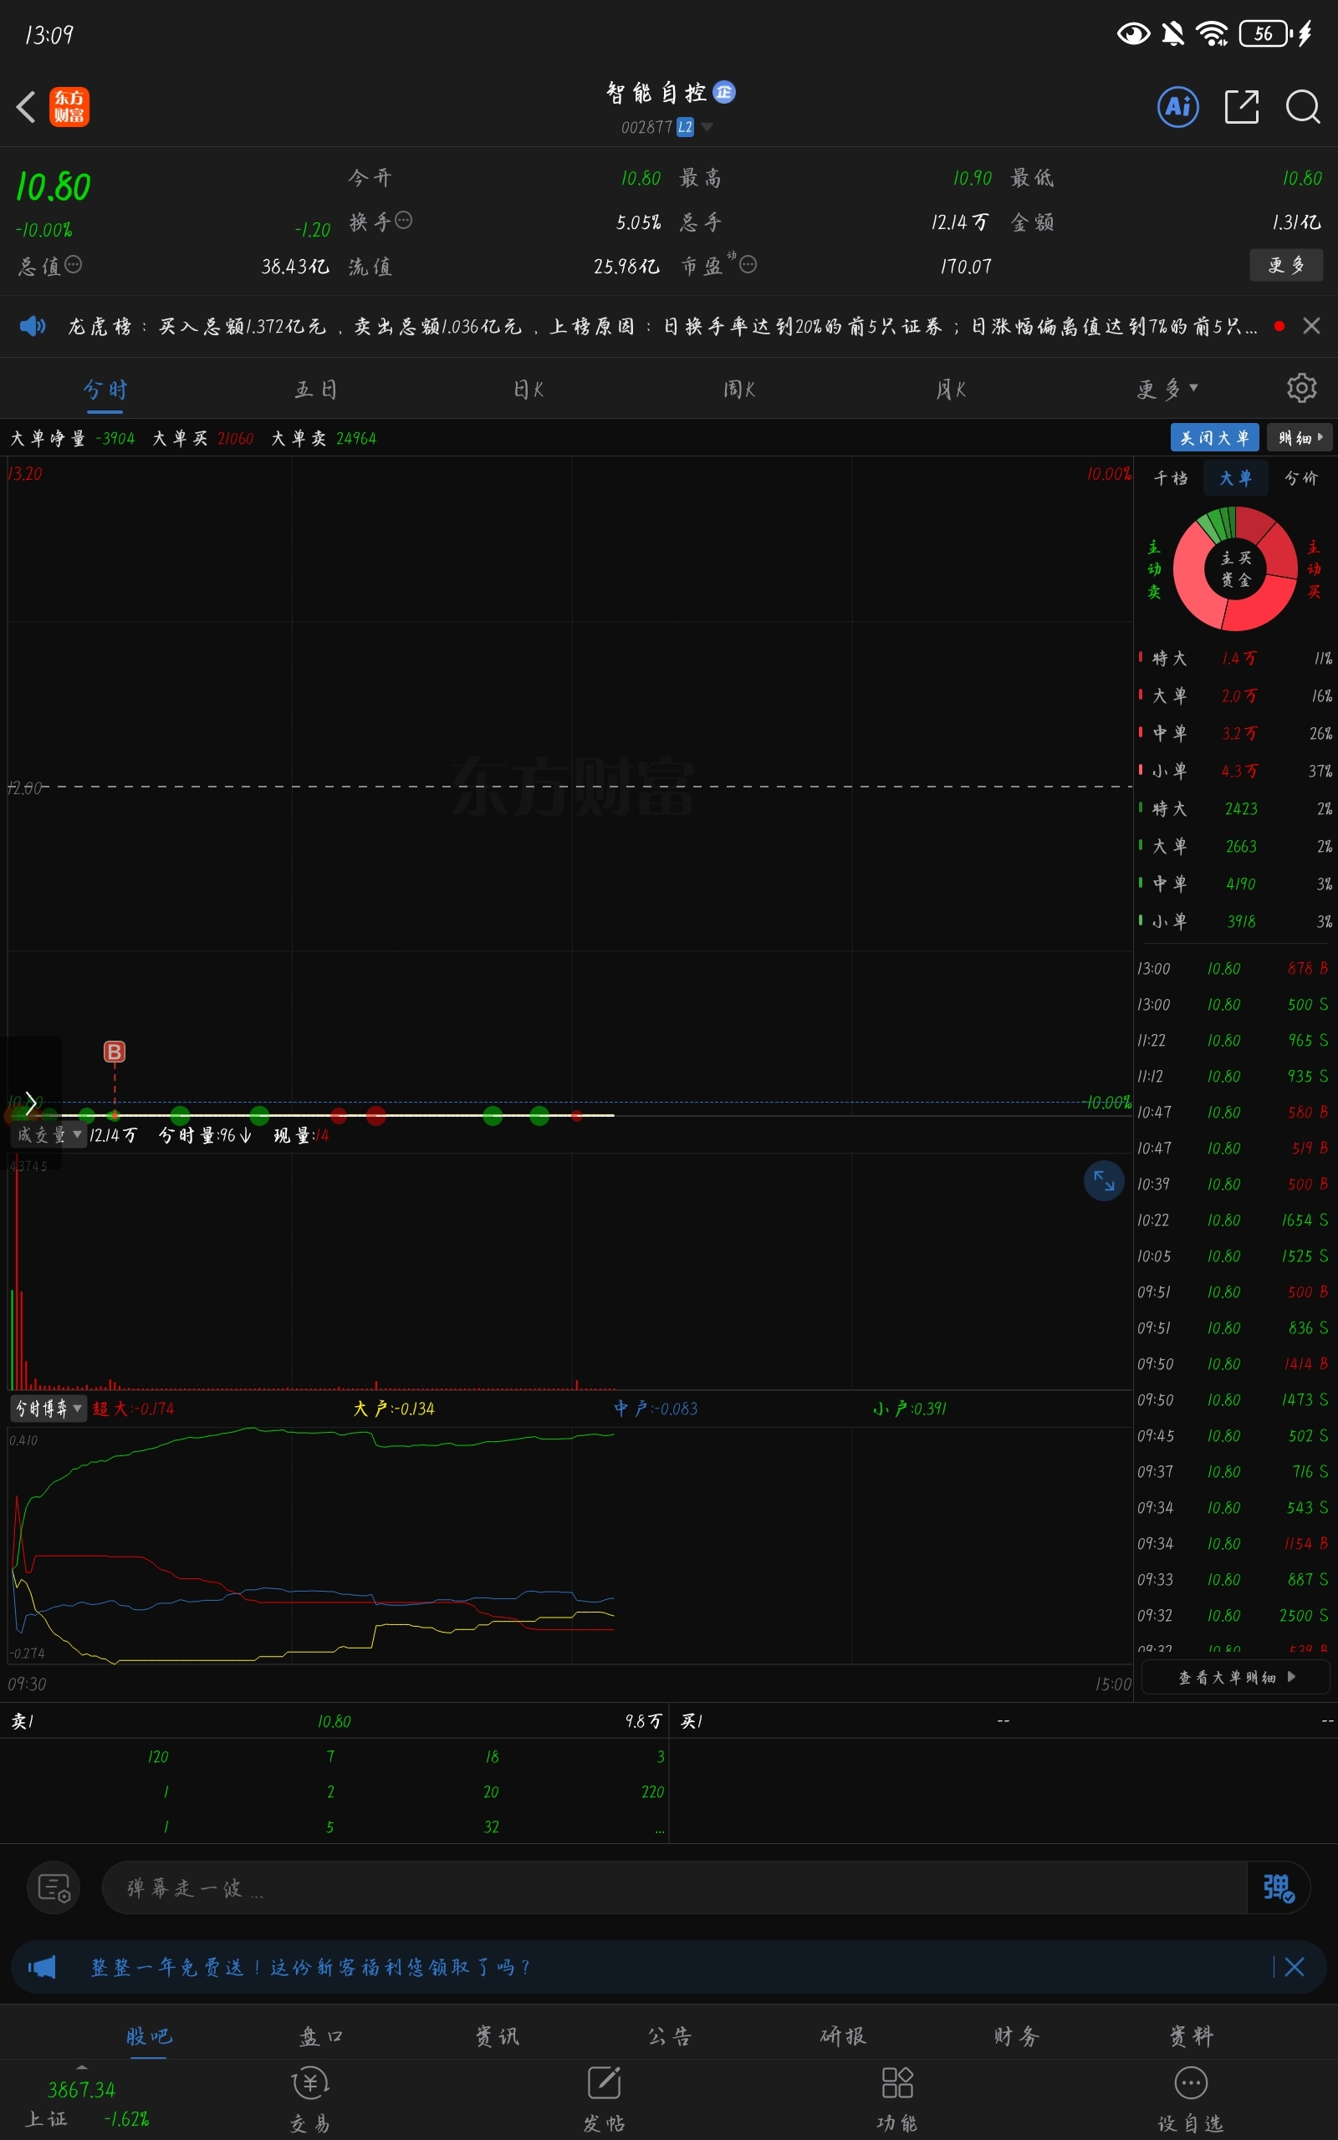
Task: Expand the 更多 chart period dropdown
Action: pos(1167,389)
